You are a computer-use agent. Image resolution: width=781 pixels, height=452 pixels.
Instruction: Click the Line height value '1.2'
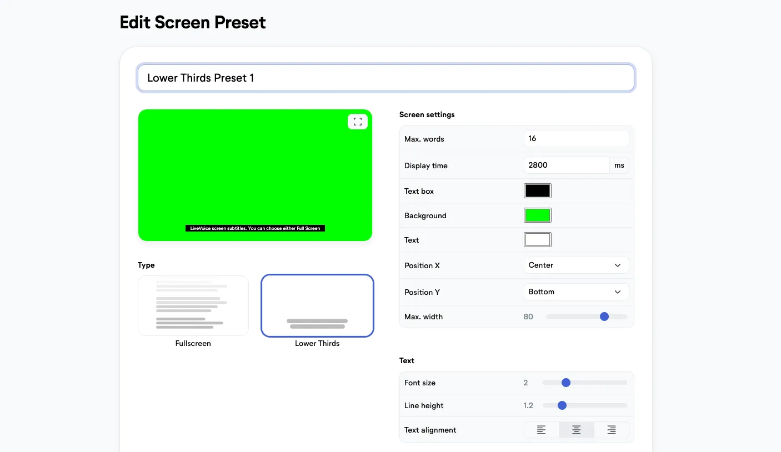click(528, 405)
